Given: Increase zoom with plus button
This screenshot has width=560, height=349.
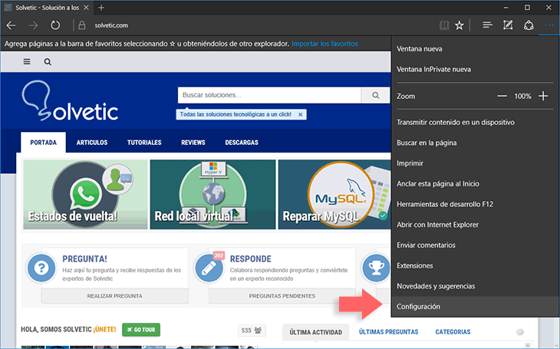Looking at the screenshot, I should tap(543, 96).
